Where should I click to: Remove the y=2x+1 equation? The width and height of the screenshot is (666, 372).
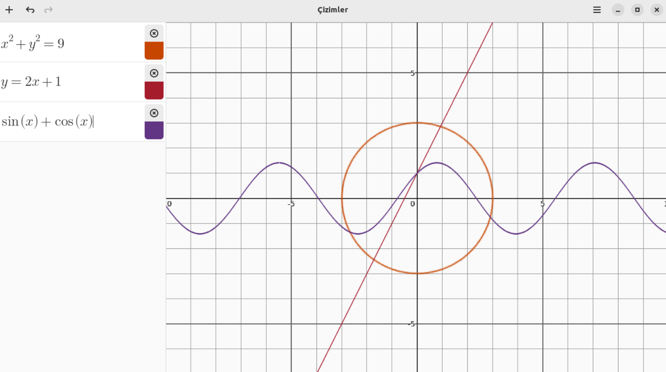click(x=154, y=73)
